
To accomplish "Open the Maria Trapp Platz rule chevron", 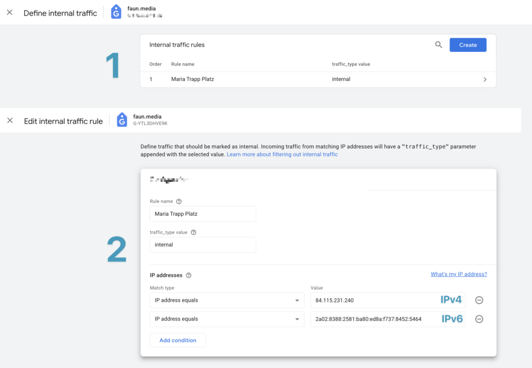I will (x=485, y=80).
